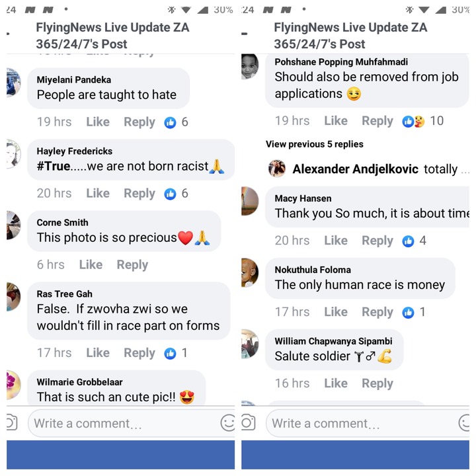This screenshot has height=476, width=476.
Task: Like Ras Tree Gah's comment
Action: [98, 353]
